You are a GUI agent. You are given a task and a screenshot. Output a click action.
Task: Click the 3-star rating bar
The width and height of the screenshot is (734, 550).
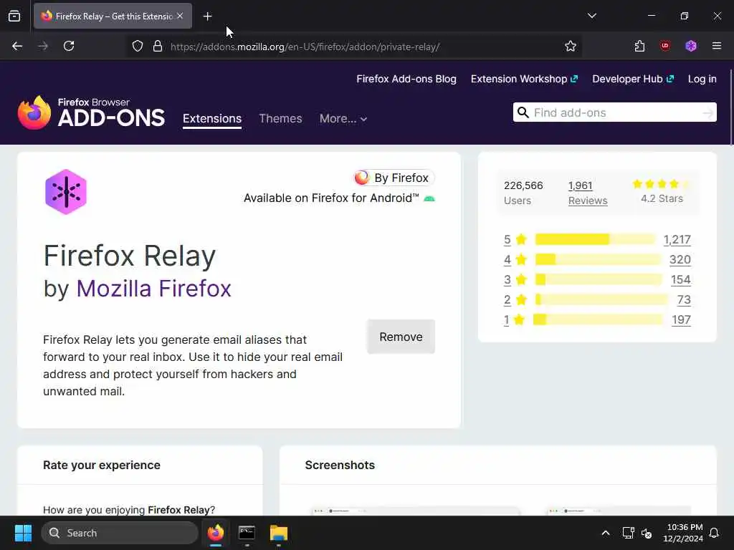599,280
